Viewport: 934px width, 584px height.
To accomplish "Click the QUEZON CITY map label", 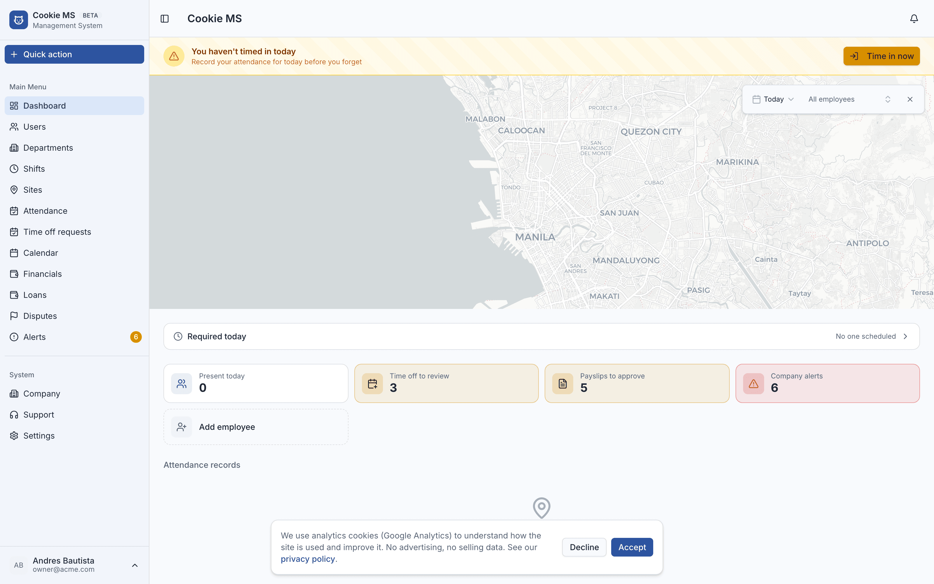I will 651,132.
